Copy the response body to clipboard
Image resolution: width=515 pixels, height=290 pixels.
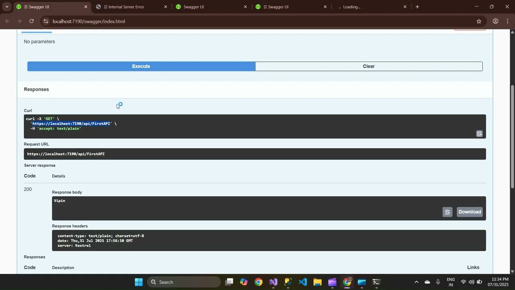point(447,212)
